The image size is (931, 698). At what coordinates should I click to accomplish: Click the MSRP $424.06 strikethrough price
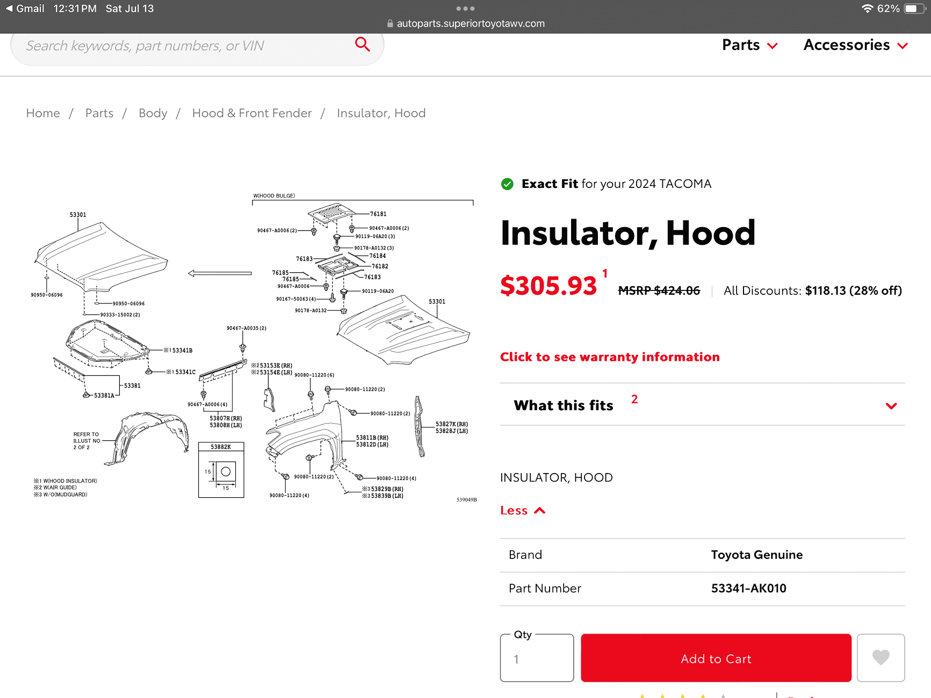tap(659, 290)
